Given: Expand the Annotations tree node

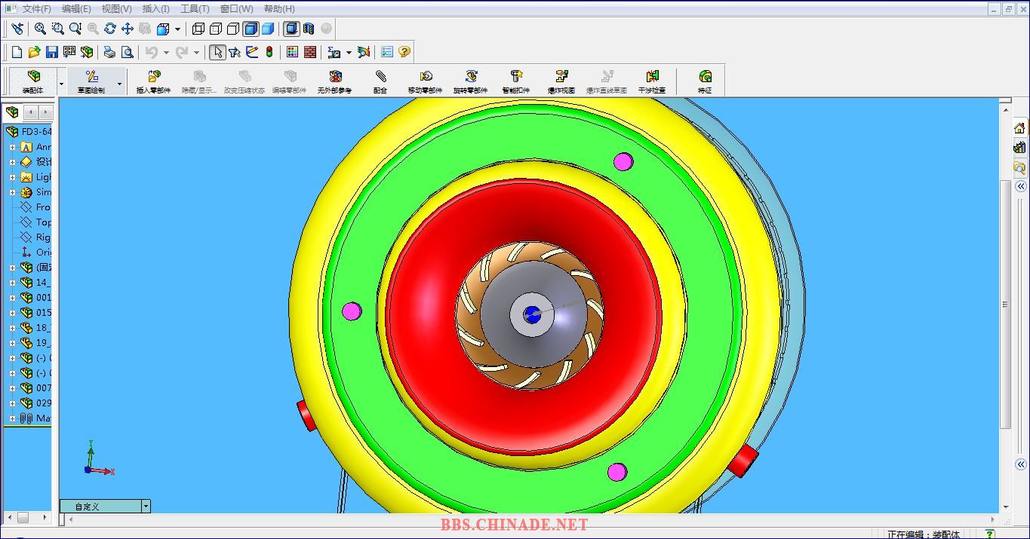Looking at the screenshot, I should (x=12, y=147).
